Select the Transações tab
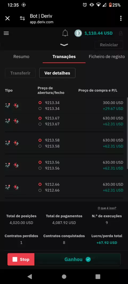This screenshot has width=128, height=284. click(64, 57)
